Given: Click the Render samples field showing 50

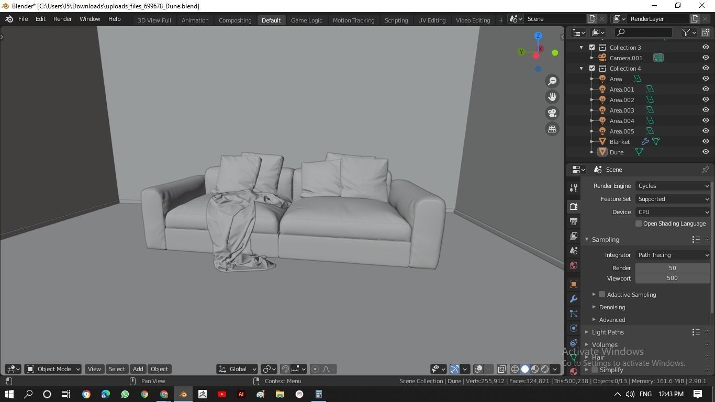Looking at the screenshot, I should pos(673,268).
